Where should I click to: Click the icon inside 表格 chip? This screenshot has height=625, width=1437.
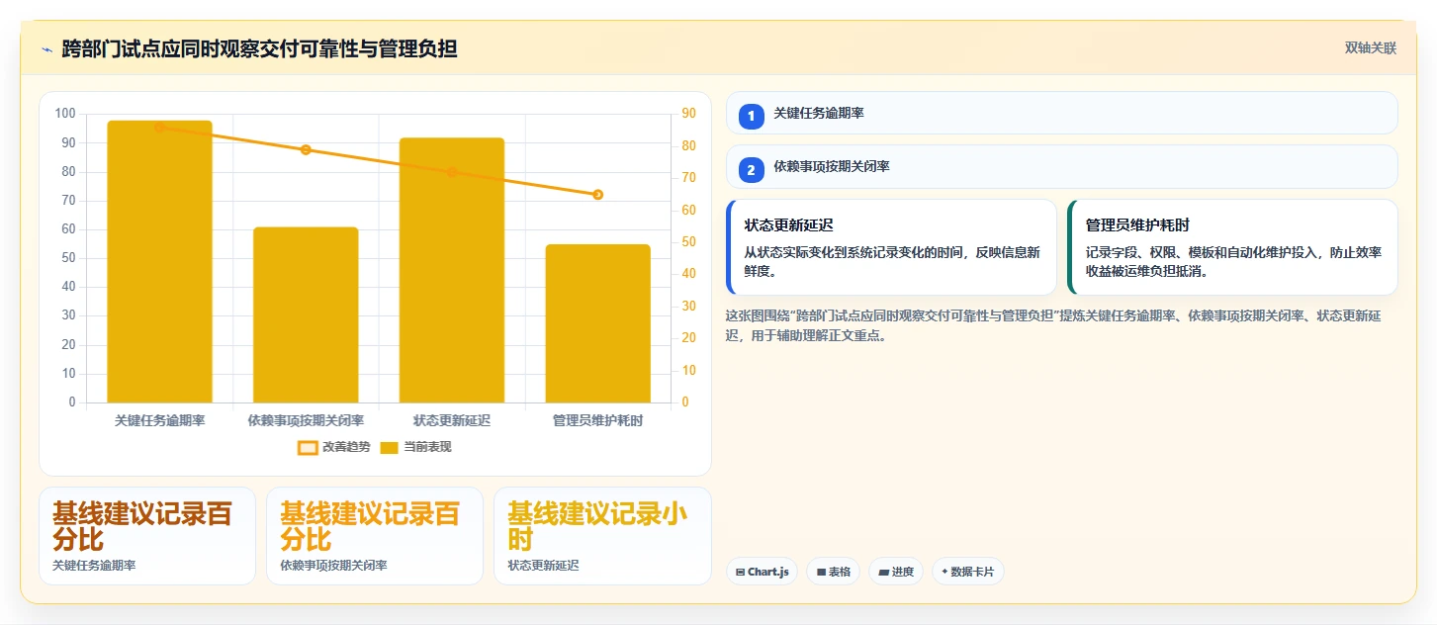tap(821, 572)
